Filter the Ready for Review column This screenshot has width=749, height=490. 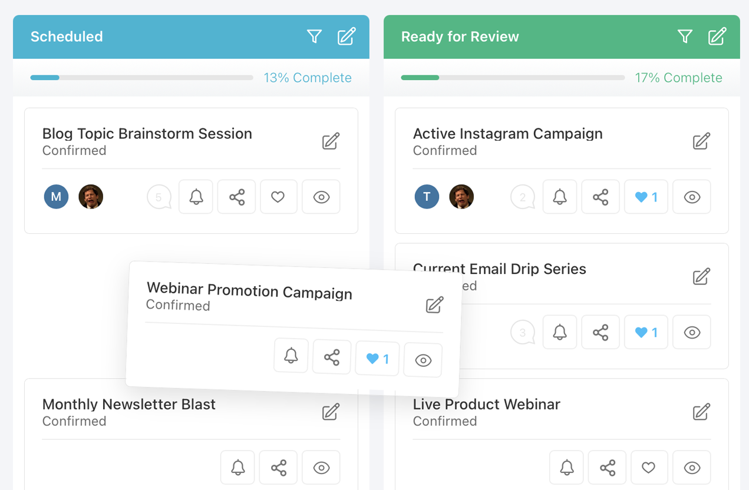(x=685, y=37)
